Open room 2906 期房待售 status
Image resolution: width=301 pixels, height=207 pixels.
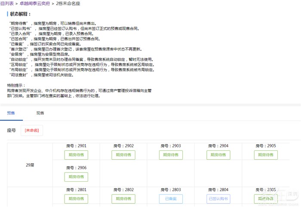[76, 177]
